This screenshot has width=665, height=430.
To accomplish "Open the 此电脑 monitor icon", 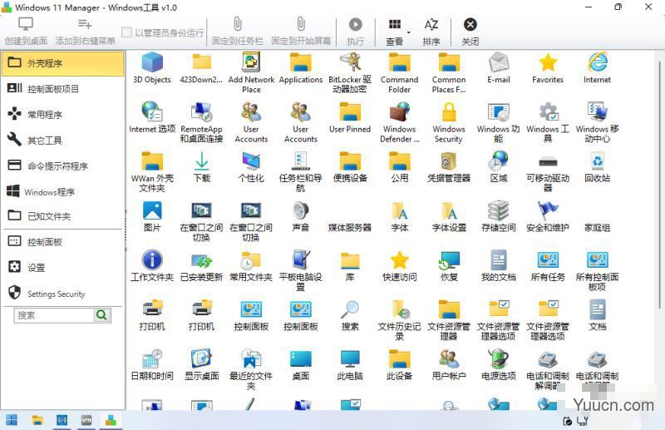I will [x=350, y=364].
